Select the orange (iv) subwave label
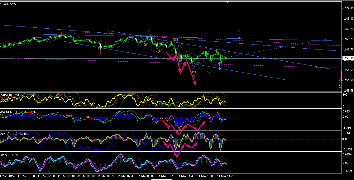The width and height of the screenshot is (354, 180). (160, 51)
